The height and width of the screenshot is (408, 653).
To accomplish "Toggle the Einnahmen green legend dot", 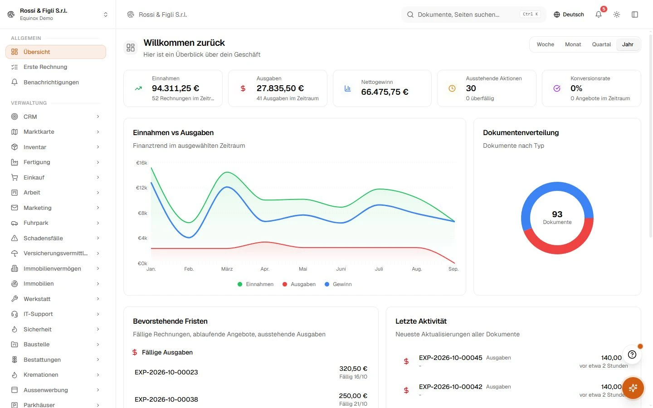I will 240,284.
